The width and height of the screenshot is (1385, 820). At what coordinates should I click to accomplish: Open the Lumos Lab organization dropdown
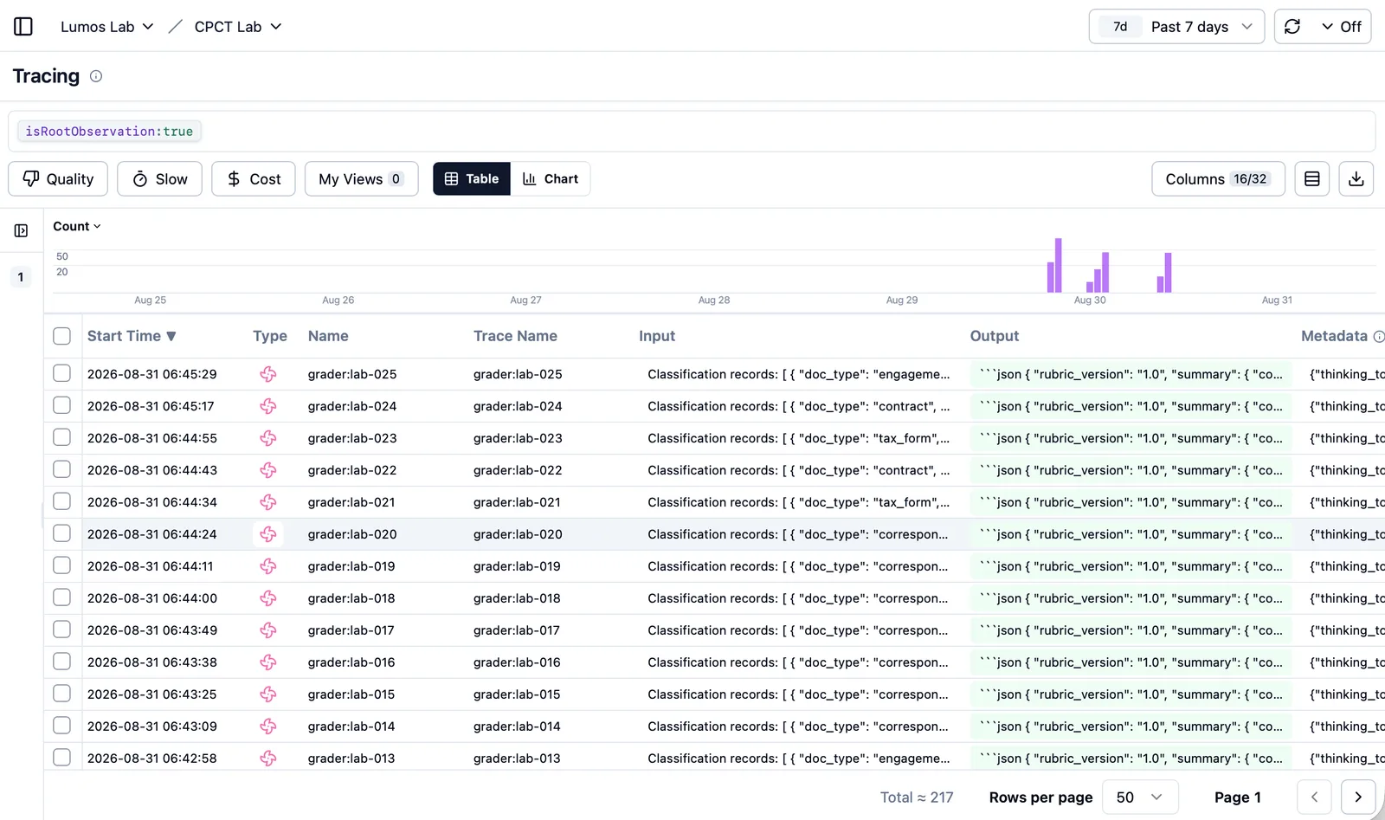pyautogui.click(x=106, y=27)
